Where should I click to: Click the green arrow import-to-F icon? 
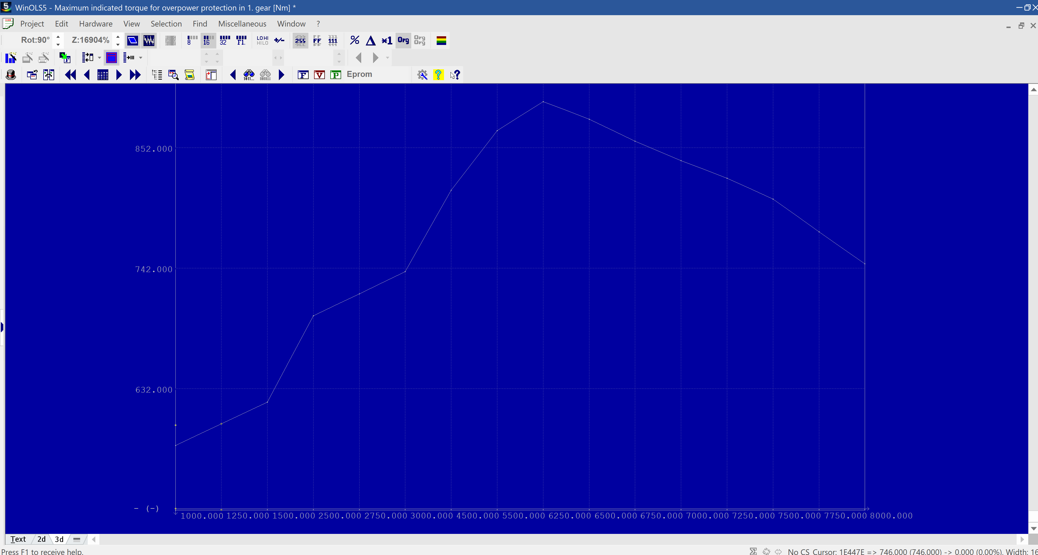pyautogui.click(x=65, y=58)
